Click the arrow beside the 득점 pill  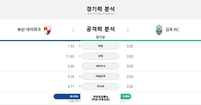click(80, 46)
